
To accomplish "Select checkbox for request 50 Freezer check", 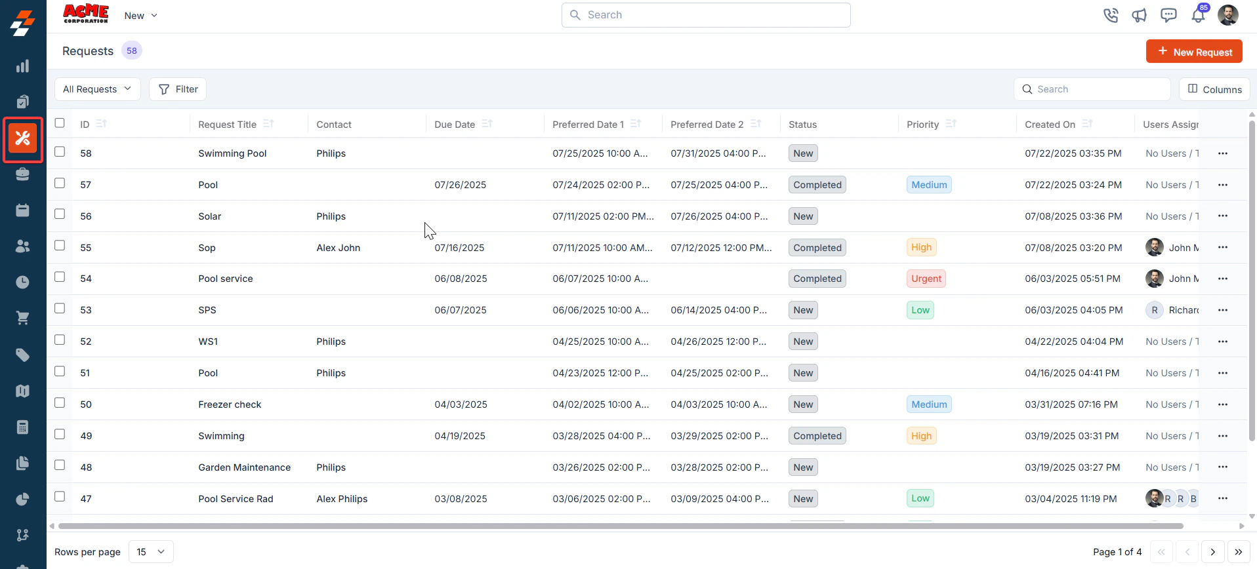I will click(x=60, y=402).
